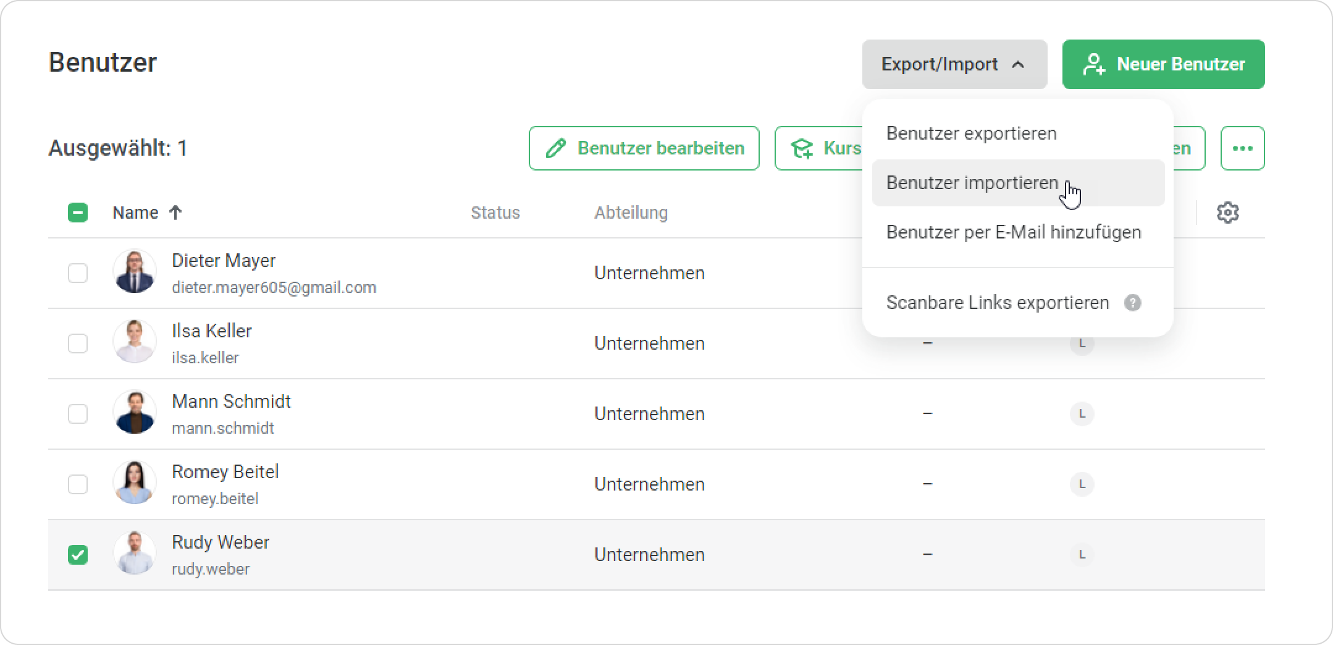Pick Benutzer per E-Mail hinzufügen
This screenshot has height=645, width=1333.
[1013, 232]
